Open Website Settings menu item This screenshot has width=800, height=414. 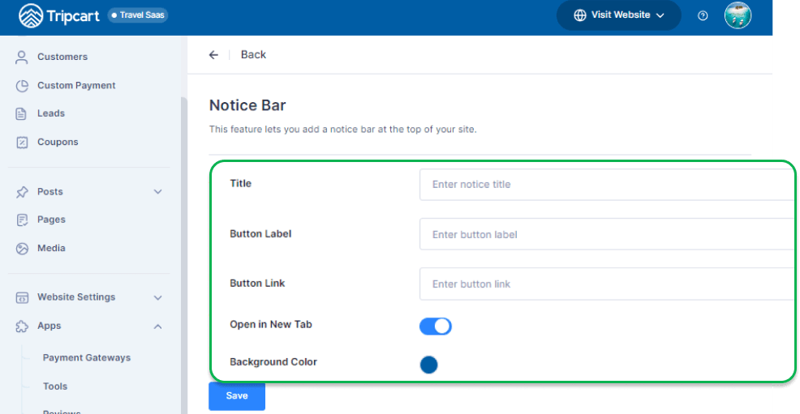[76, 297]
